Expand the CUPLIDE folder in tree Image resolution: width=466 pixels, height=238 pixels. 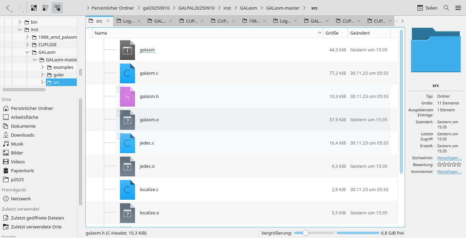click(x=27, y=45)
